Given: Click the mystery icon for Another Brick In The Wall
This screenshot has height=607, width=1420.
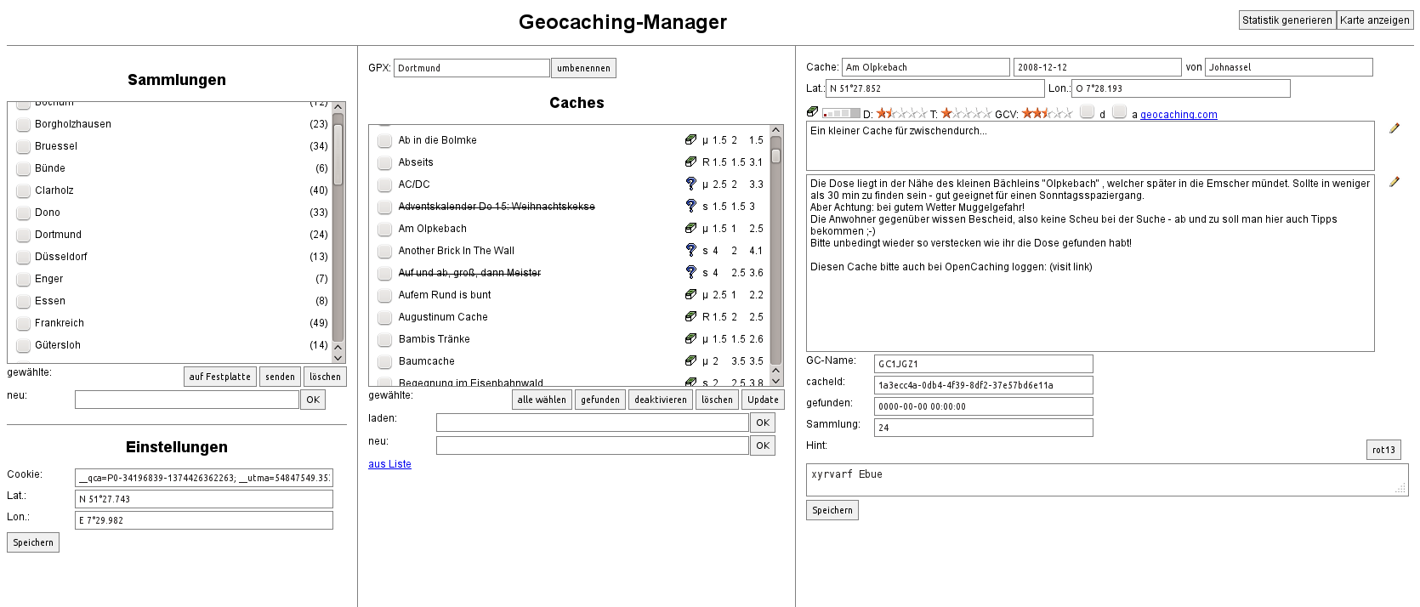Looking at the screenshot, I should [690, 250].
